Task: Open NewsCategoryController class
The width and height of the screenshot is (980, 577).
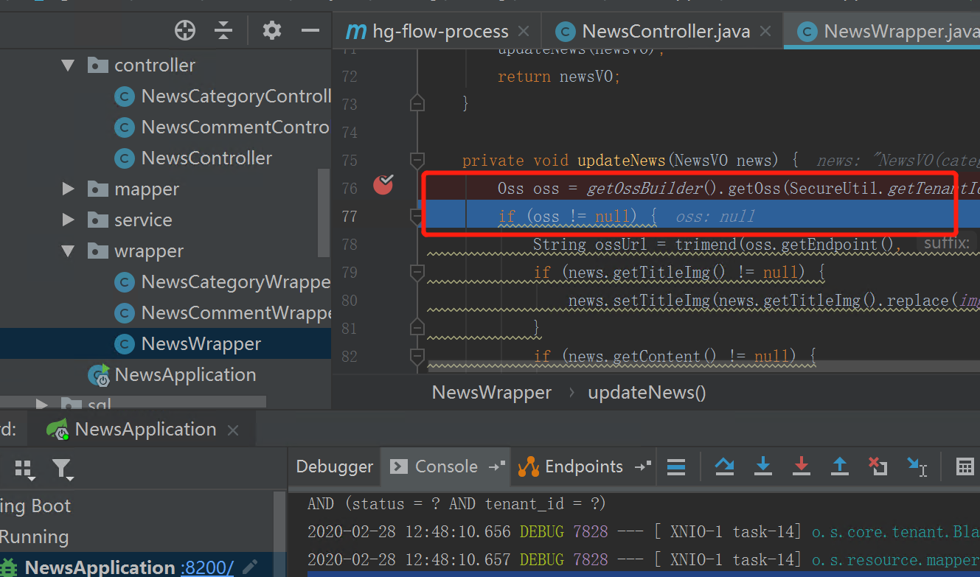Action: [x=223, y=97]
